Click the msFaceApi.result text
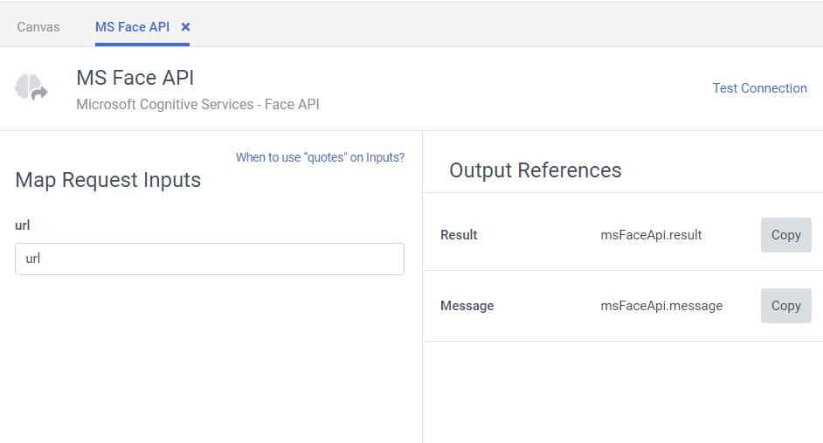This screenshot has width=823, height=443. 651,235
